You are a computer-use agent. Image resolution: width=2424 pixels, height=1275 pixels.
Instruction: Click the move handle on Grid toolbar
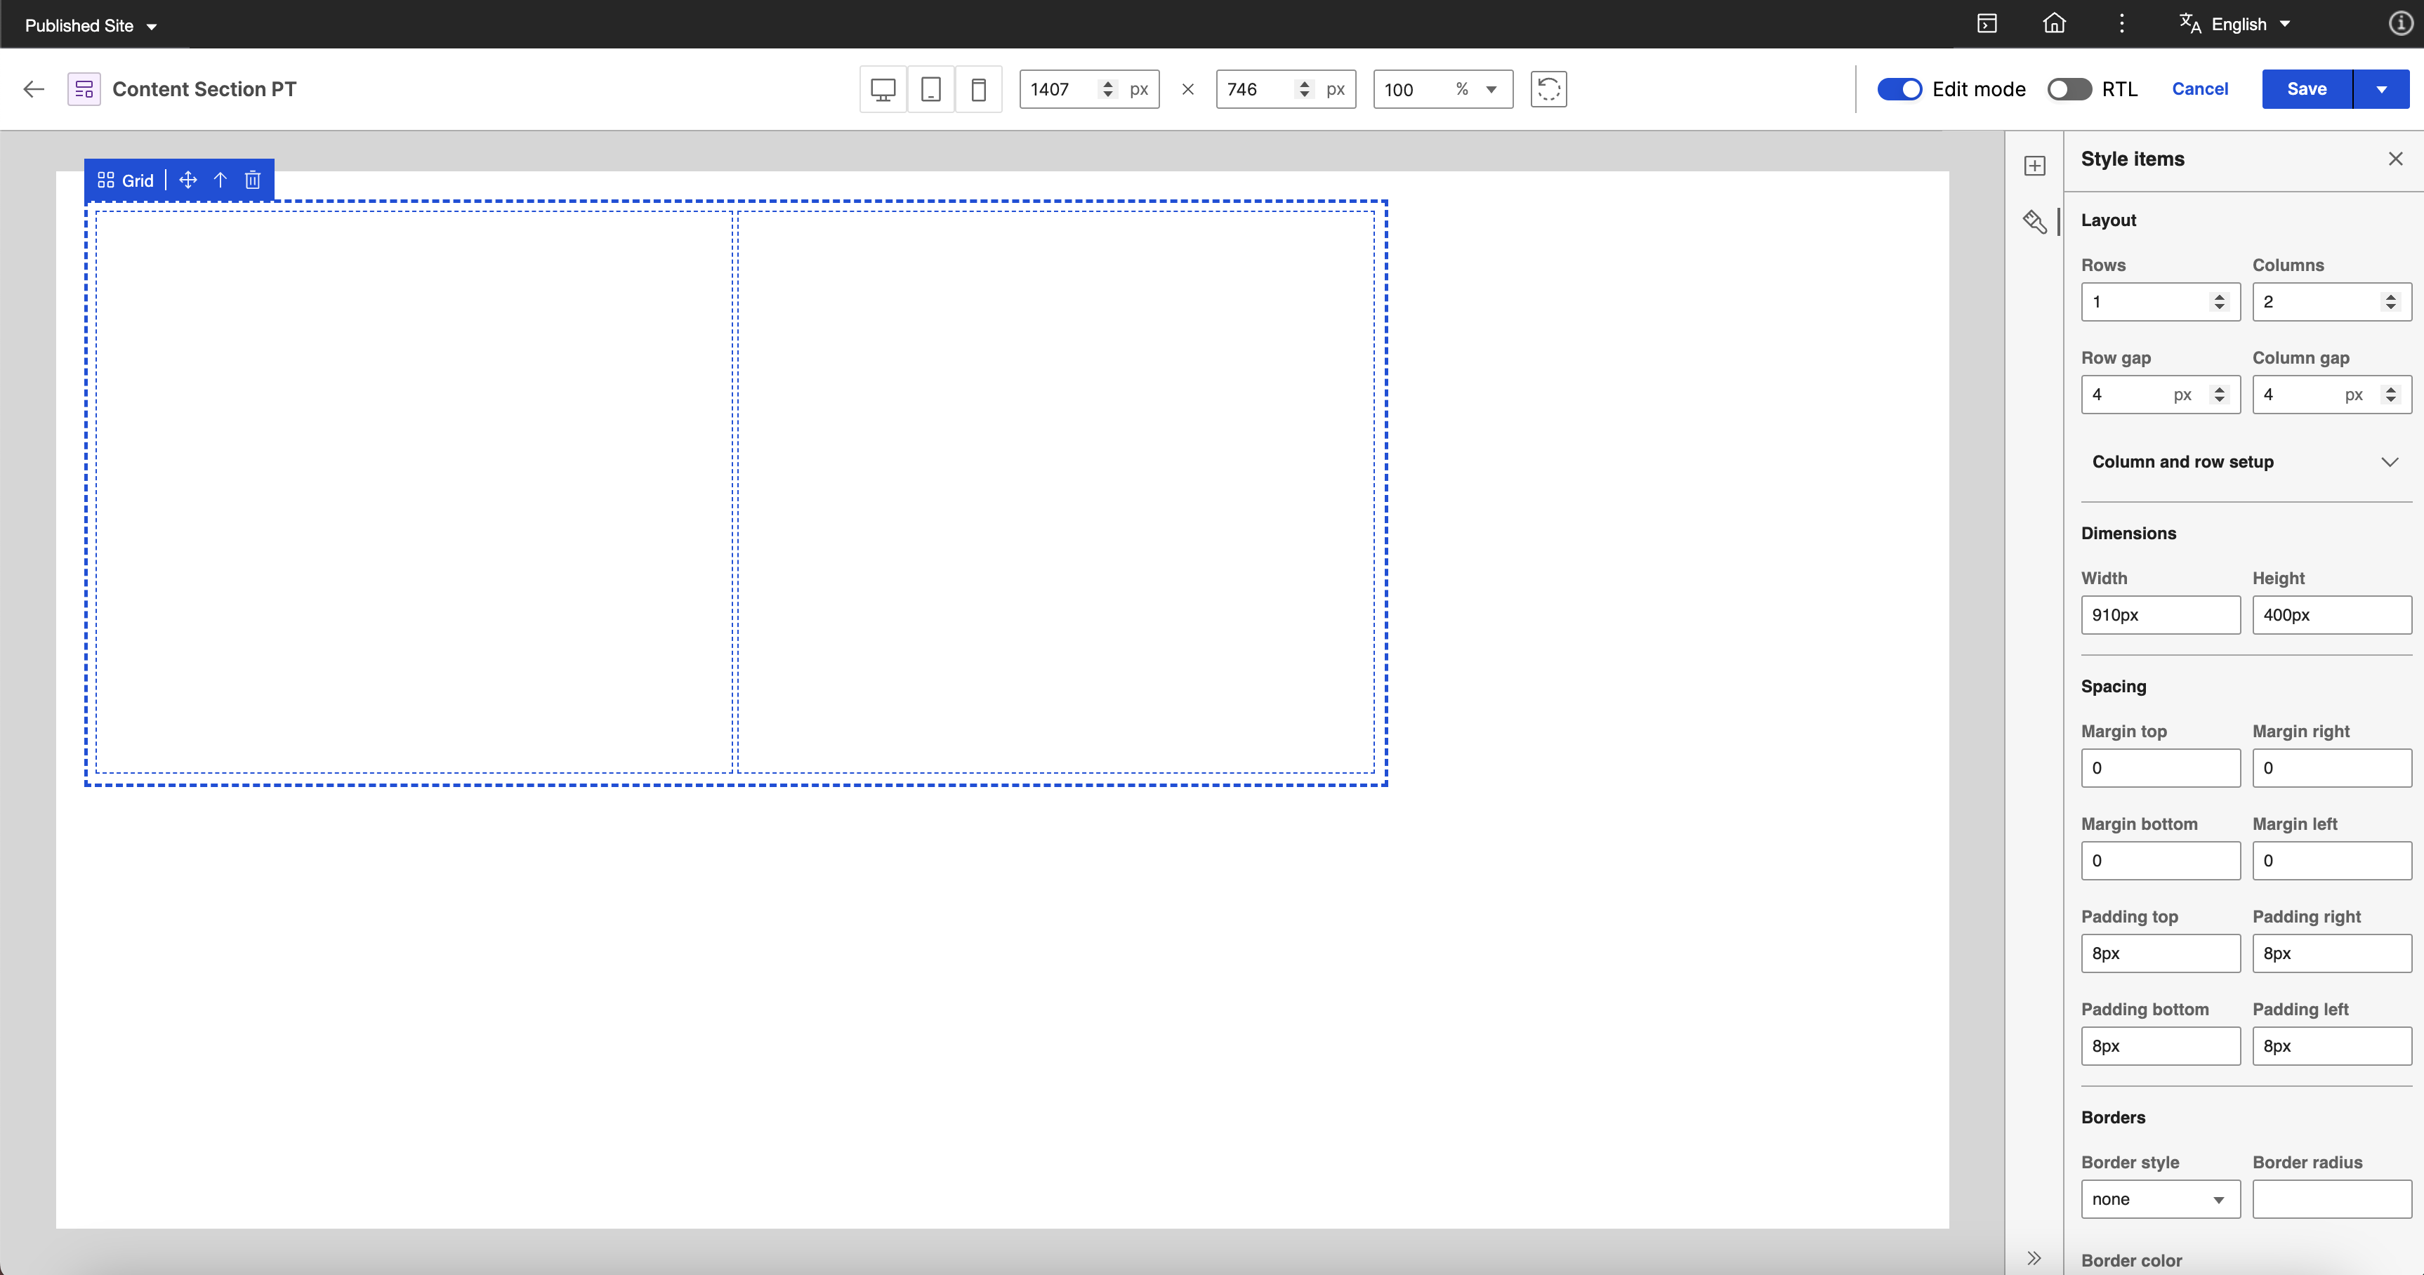[x=188, y=180]
